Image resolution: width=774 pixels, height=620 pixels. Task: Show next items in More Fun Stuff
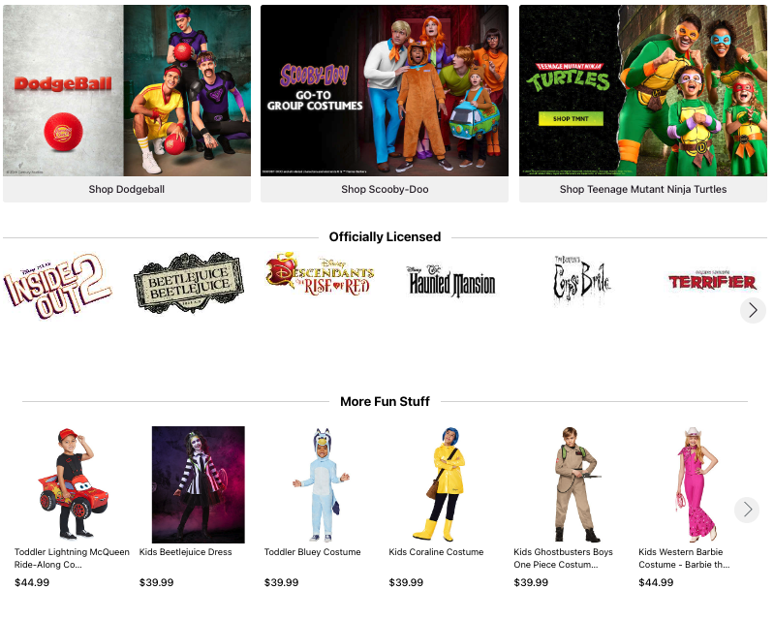click(747, 510)
